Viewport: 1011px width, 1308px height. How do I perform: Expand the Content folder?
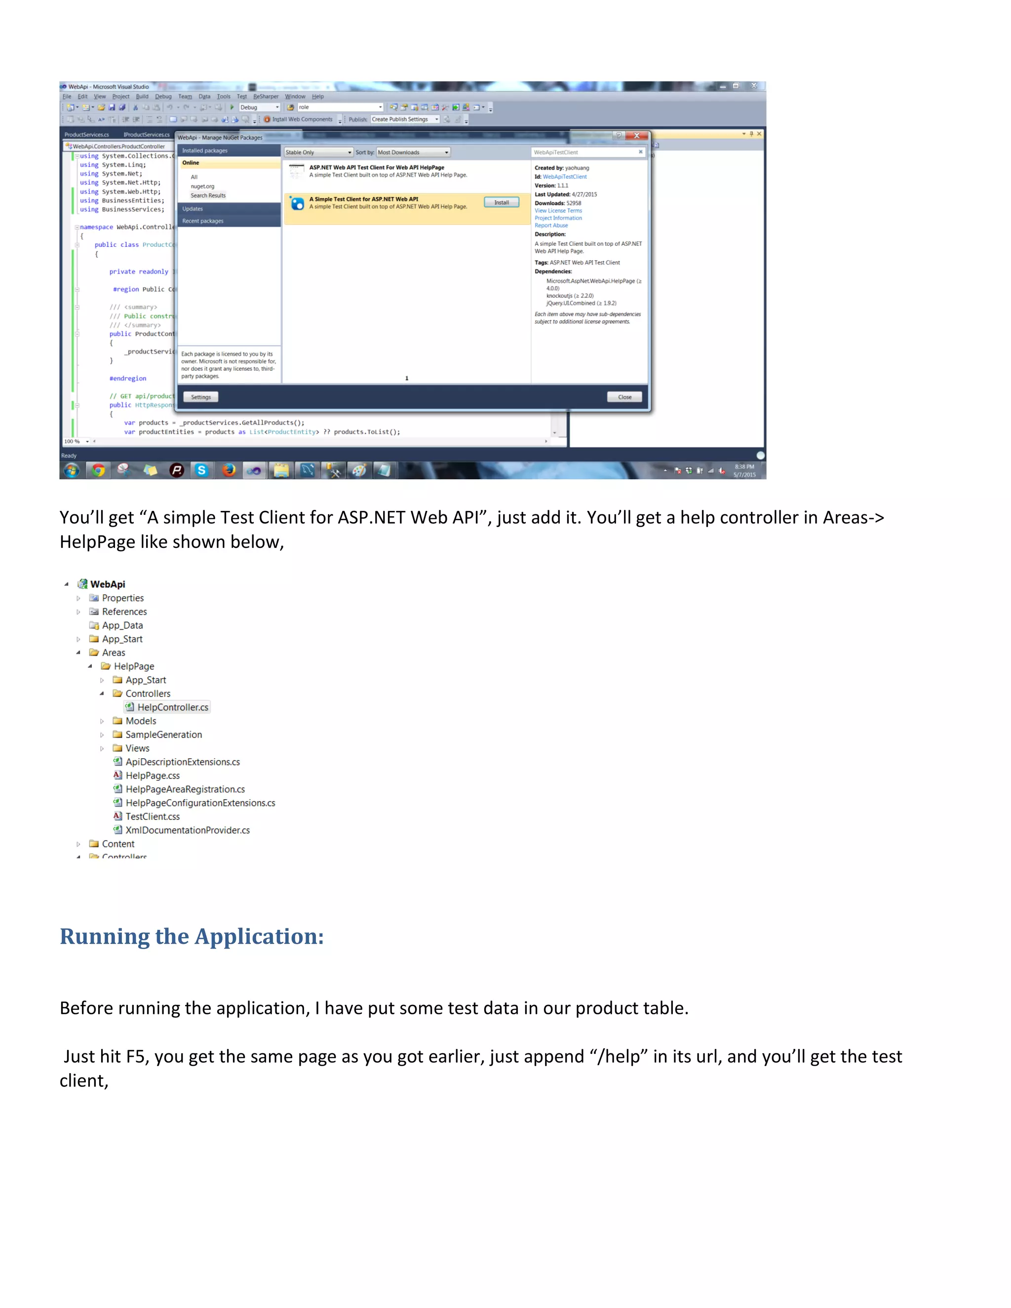point(78,844)
